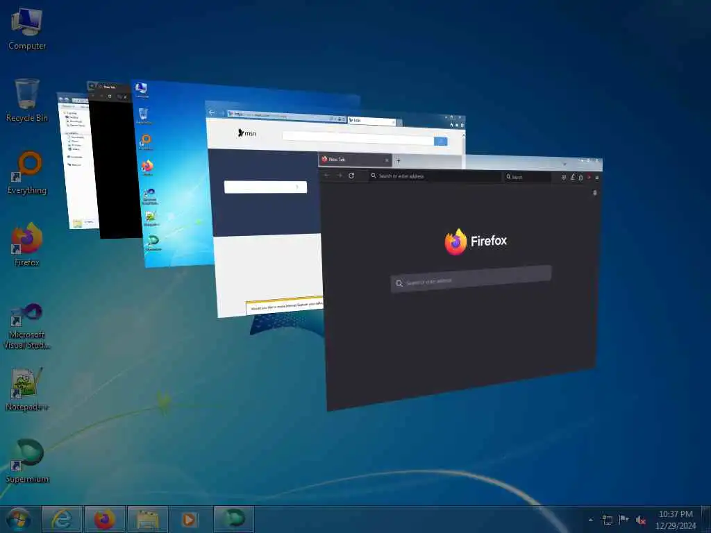Switch to Firefox via taskbar button
The image size is (711, 533).
105,519
